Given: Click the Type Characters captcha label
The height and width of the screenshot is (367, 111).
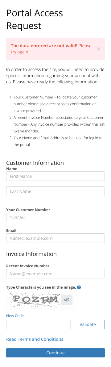Looking at the screenshot, I should (x=41, y=287).
